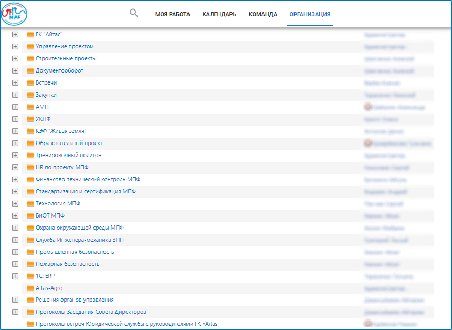Screen dimensions: 452x330
Task: Click the КЭФ "Живая земля" folder icon
Action: 30,131
